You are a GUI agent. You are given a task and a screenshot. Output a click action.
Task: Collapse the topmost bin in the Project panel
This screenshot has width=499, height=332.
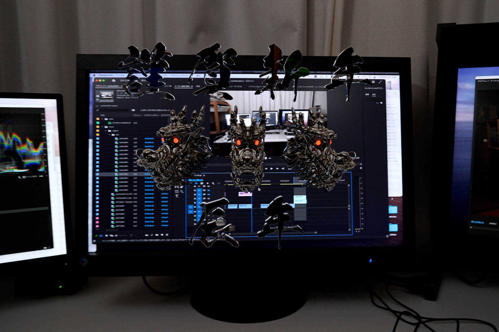(102, 119)
